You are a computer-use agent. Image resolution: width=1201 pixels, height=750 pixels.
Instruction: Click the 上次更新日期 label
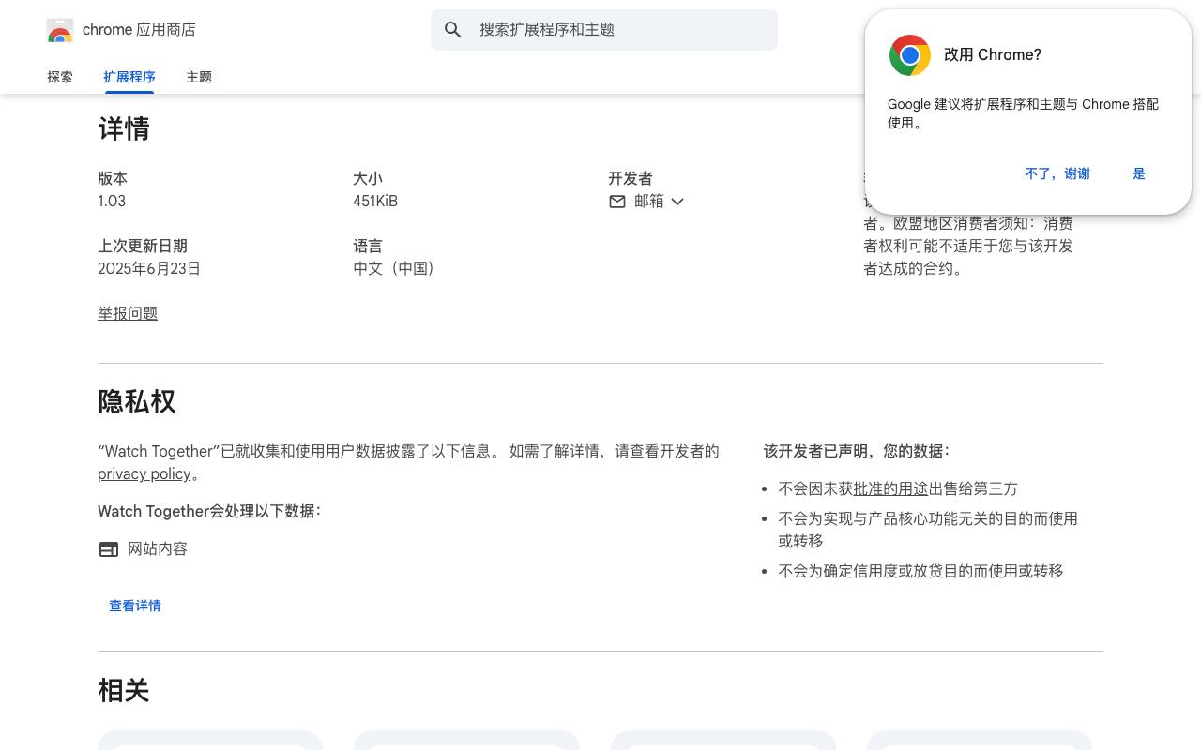point(143,247)
